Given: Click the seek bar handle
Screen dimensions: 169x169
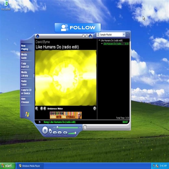Looking at the screenshot, I should tap(57, 127).
